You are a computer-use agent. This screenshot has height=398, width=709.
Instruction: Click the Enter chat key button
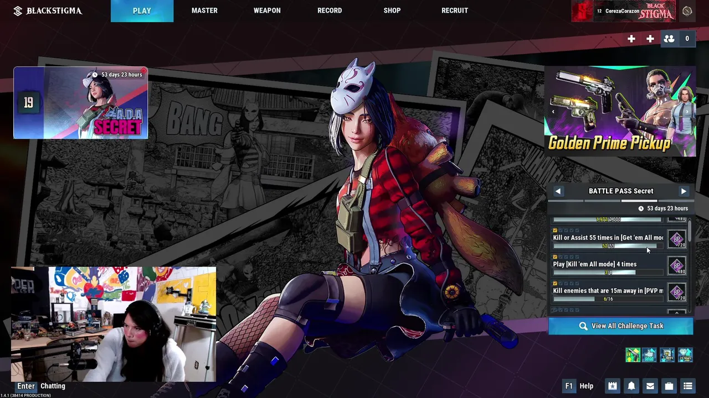pyautogui.click(x=26, y=386)
